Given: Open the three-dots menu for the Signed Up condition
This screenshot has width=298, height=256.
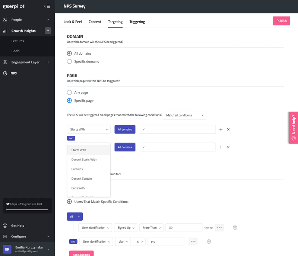Looking at the screenshot, I should click(x=219, y=227).
